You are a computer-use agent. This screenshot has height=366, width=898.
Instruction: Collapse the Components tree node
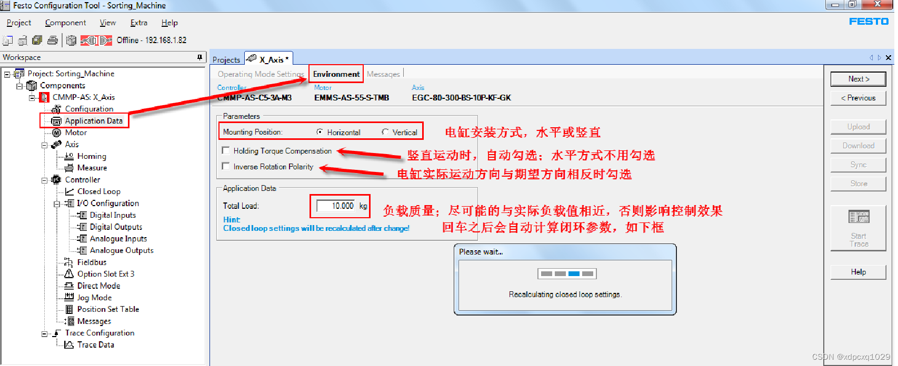[19, 86]
